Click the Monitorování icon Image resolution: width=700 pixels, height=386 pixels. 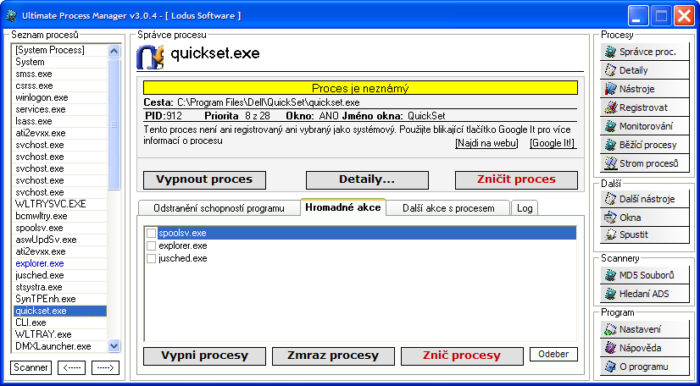(x=610, y=127)
